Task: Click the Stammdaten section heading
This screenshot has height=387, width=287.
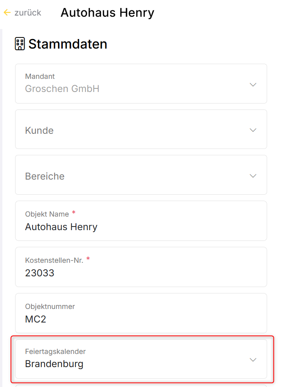Action: [68, 44]
